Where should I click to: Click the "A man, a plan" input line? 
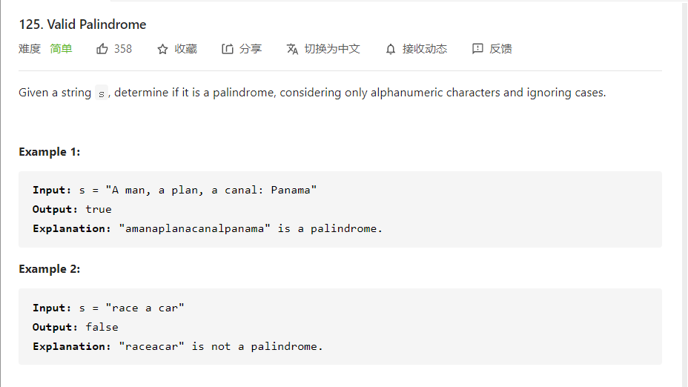[x=175, y=190]
